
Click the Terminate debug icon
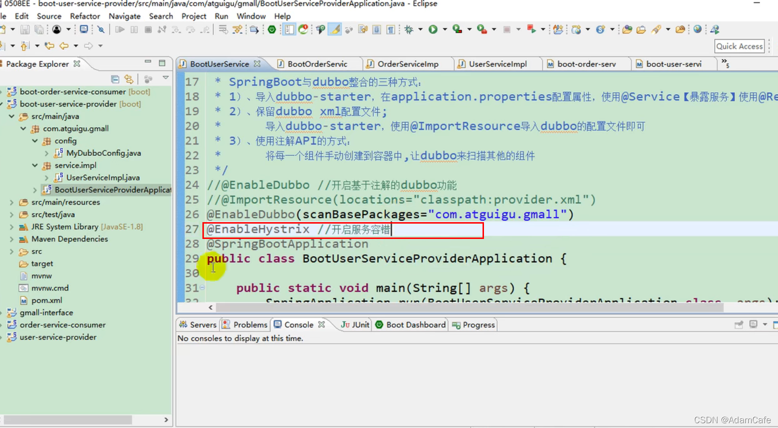(x=148, y=30)
